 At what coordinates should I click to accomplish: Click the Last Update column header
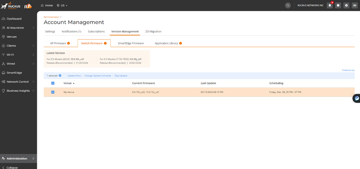coord(209,83)
